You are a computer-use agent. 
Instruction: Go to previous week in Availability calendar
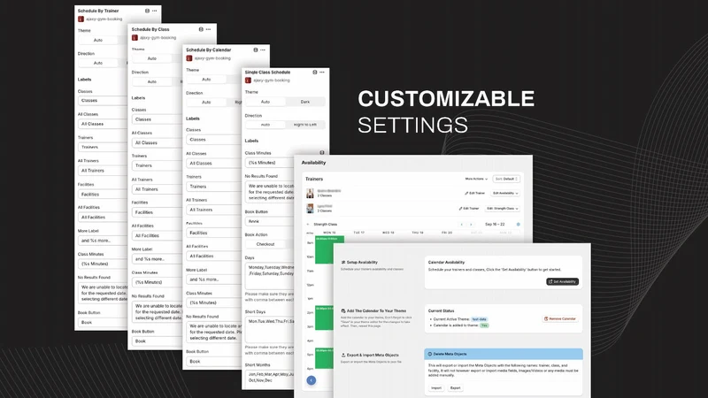click(461, 225)
